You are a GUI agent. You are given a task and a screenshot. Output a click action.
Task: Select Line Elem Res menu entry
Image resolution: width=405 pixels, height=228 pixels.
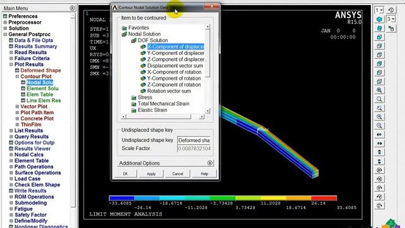(x=44, y=101)
